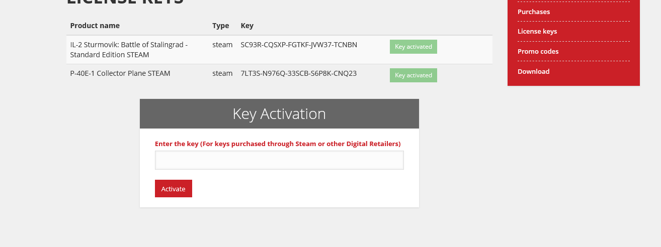Image resolution: width=661 pixels, height=247 pixels.
Task: Click the Key column header
Action: click(247, 26)
